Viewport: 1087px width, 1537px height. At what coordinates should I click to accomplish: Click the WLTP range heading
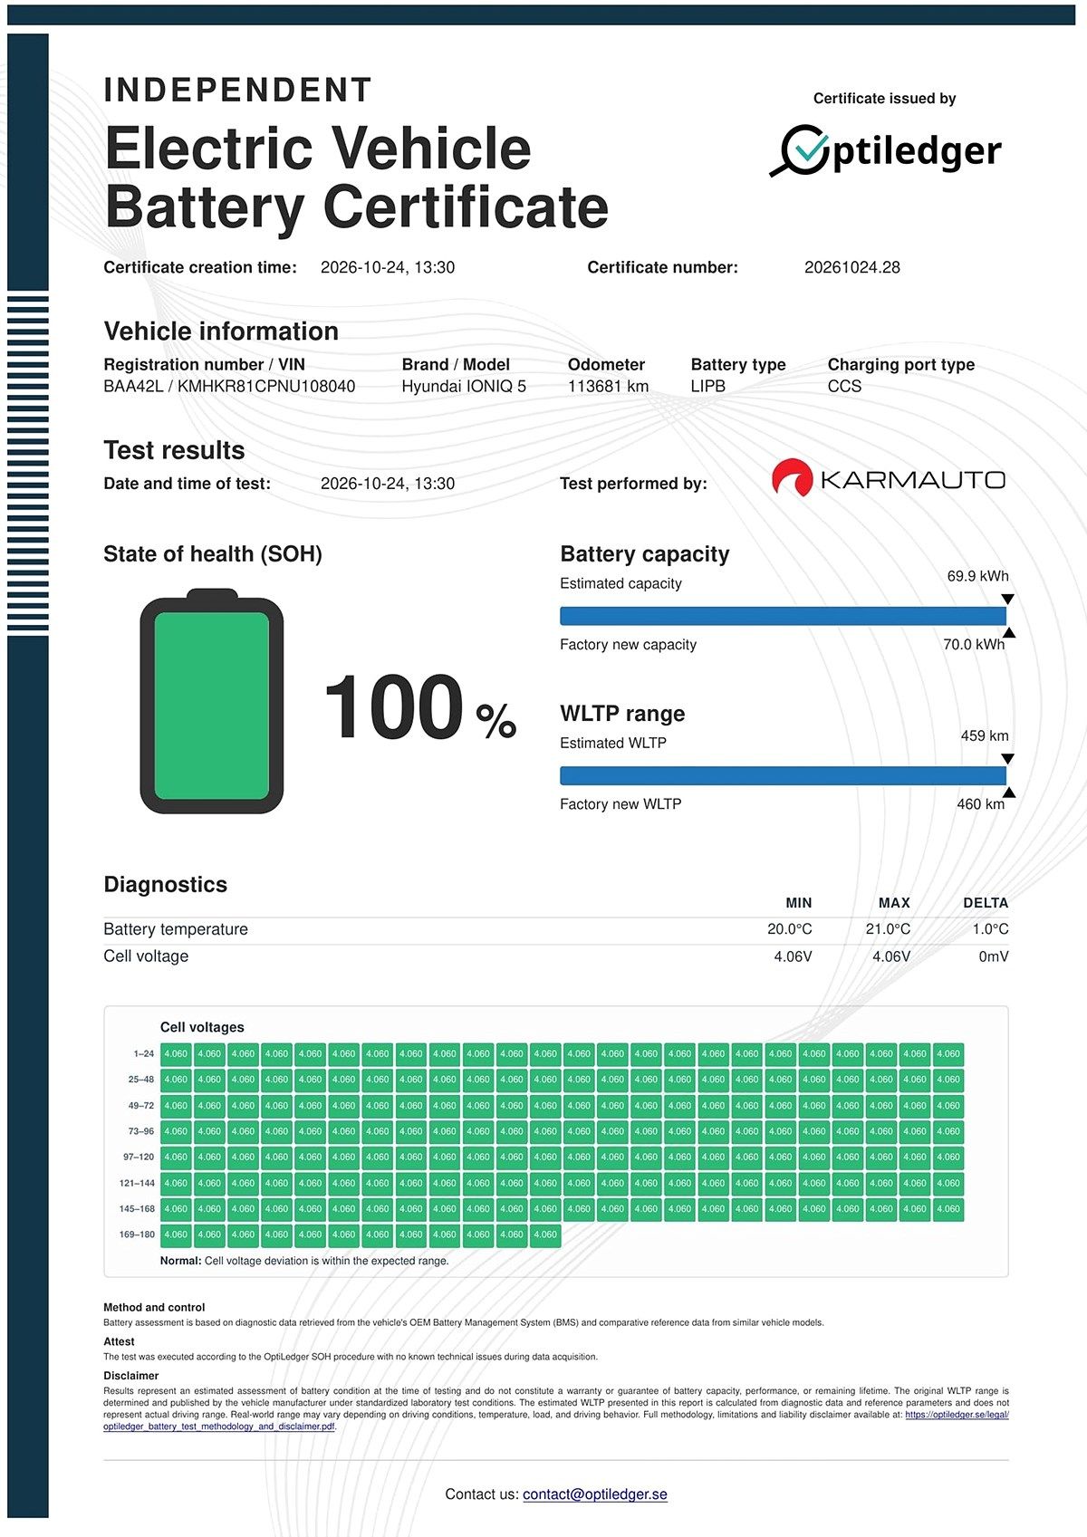pyautogui.click(x=622, y=714)
